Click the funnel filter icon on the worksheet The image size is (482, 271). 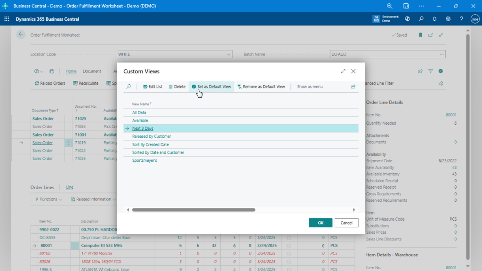point(430,71)
